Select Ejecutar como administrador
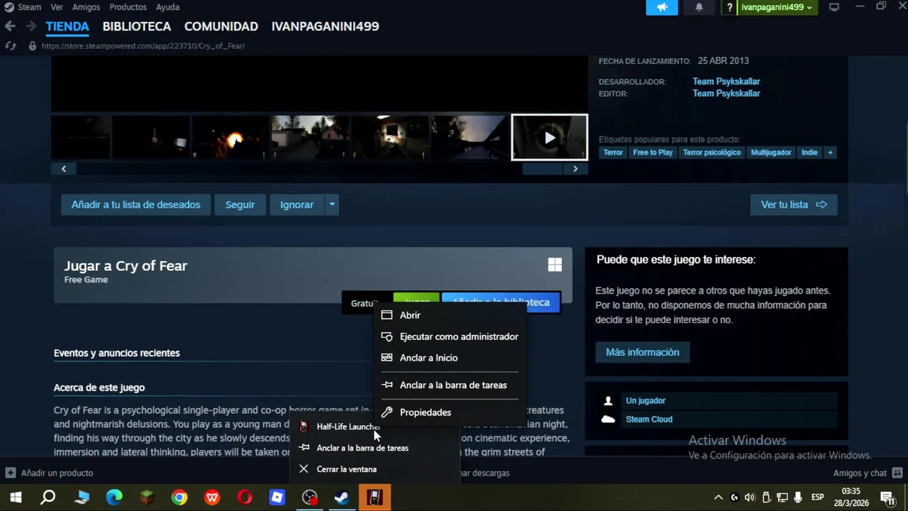This screenshot has height=511, width=908. [450, 336]
